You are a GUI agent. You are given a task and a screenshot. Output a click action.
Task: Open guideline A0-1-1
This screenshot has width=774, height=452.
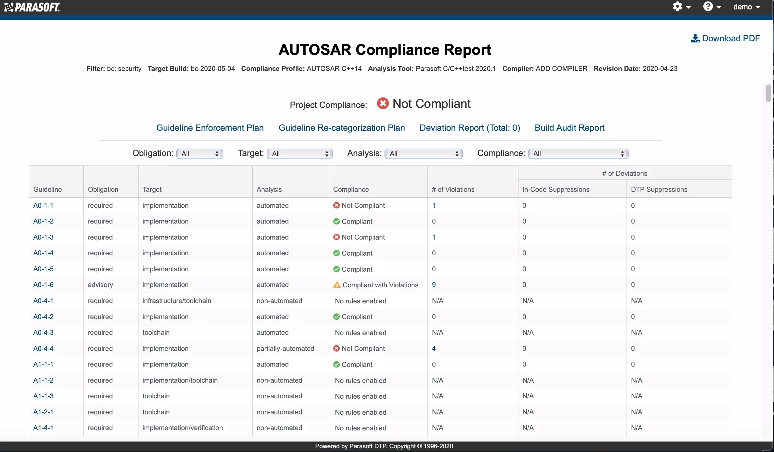(43, 205)
